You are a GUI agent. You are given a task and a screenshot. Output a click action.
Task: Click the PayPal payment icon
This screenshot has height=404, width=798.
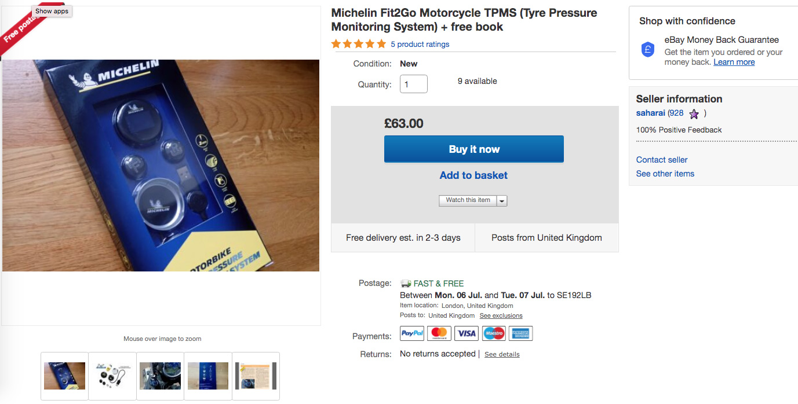pos(412,333)
